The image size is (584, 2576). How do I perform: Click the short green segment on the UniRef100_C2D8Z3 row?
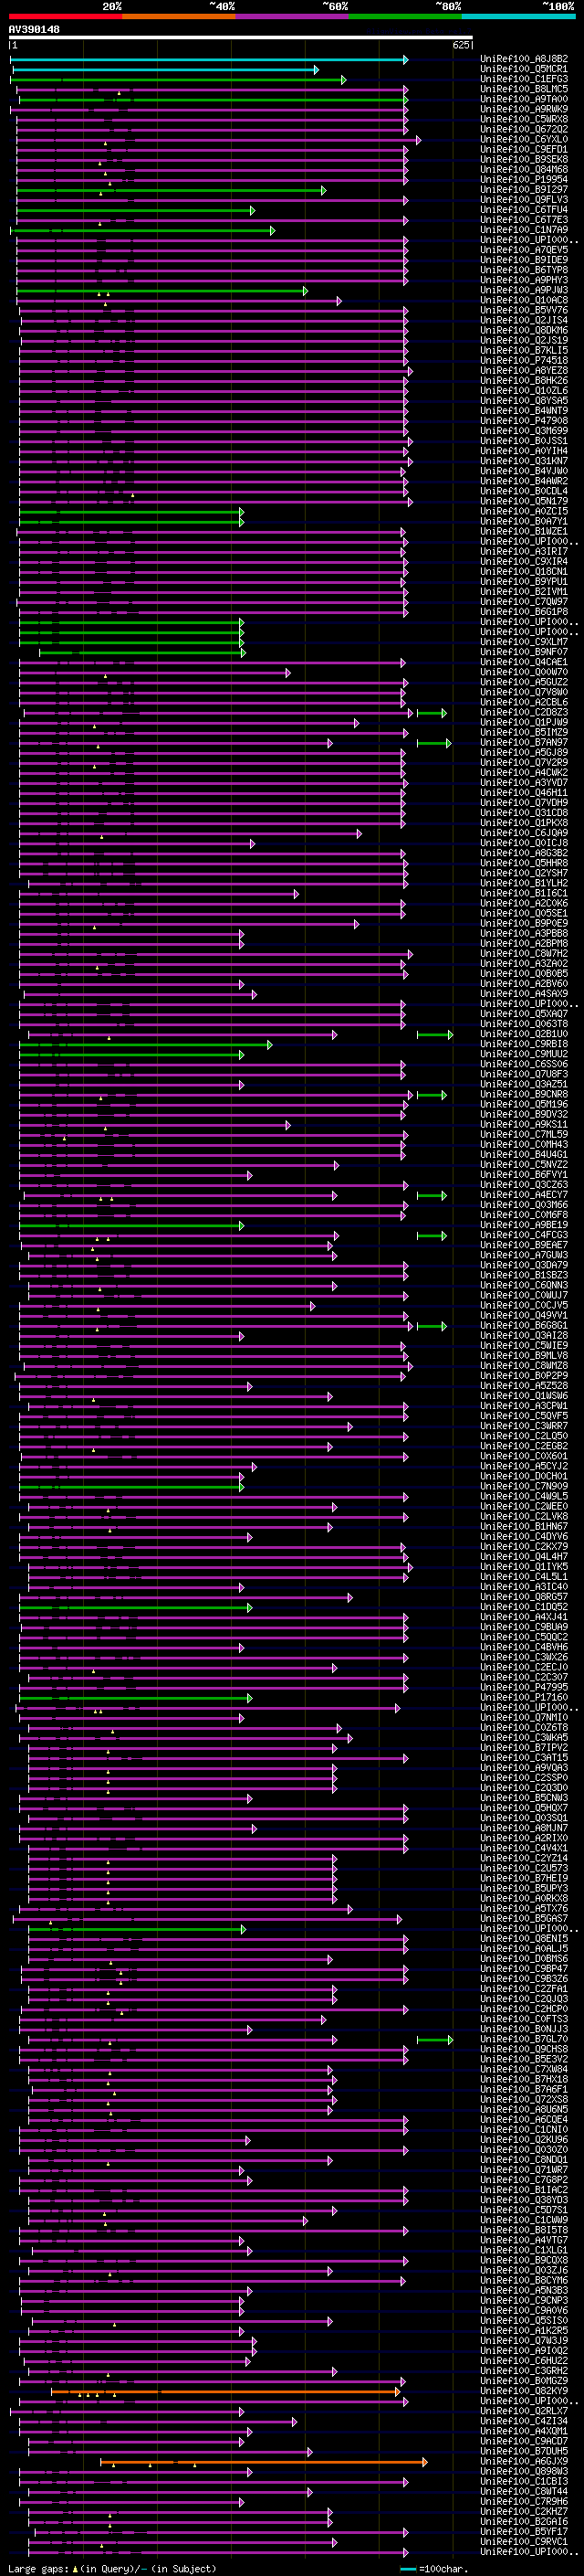click(x=432, y=713)
